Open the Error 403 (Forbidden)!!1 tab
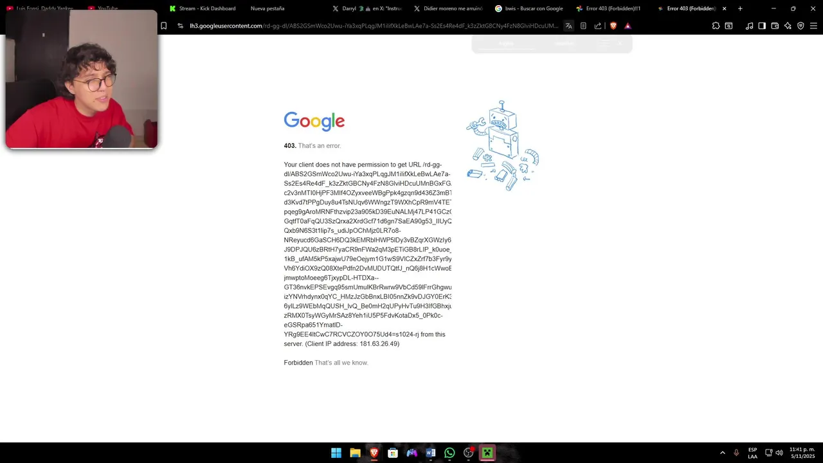Image resolution: width=823 pixels, height=463 pixels. (610, 8)
